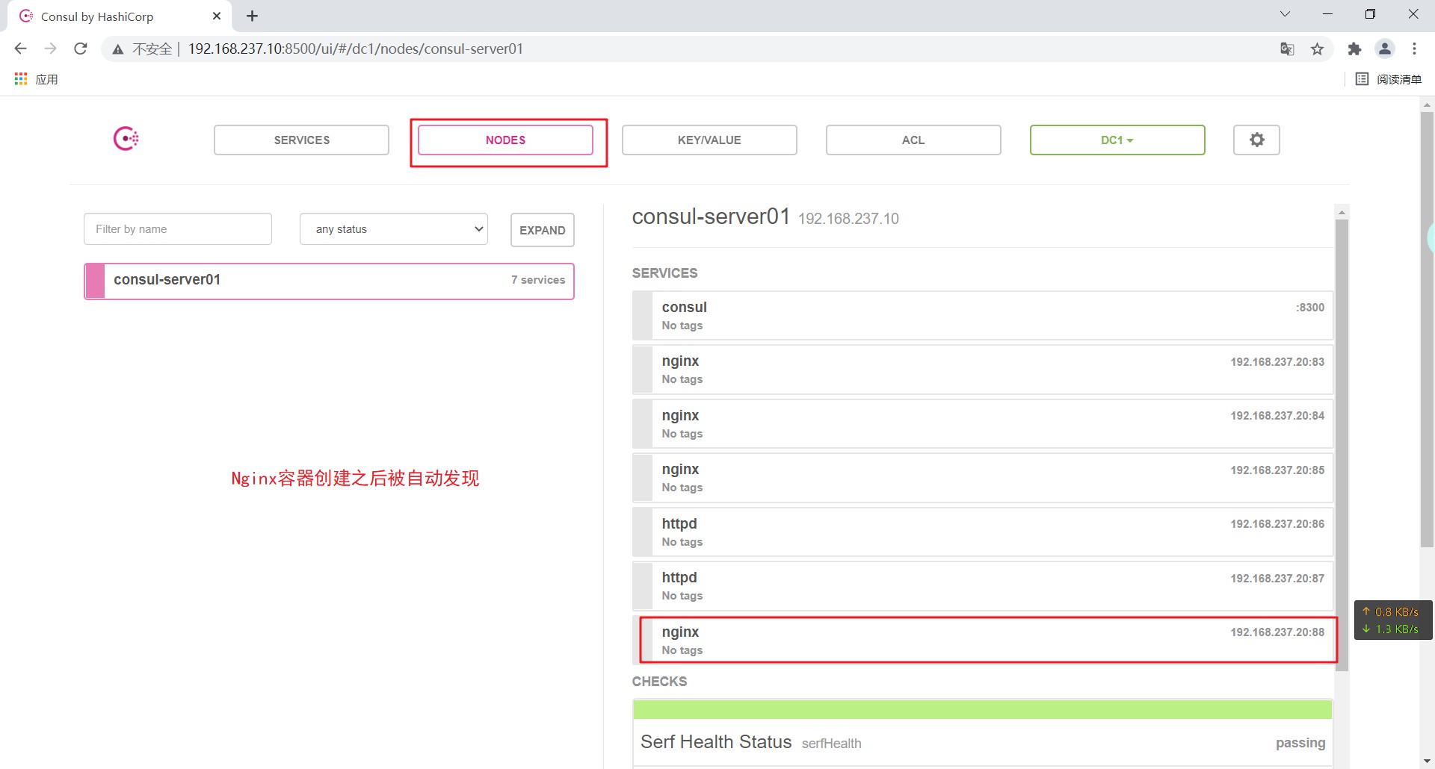Open a new browser tab with plus icon
Screen dimensions: 1435x769
[253, 16]
